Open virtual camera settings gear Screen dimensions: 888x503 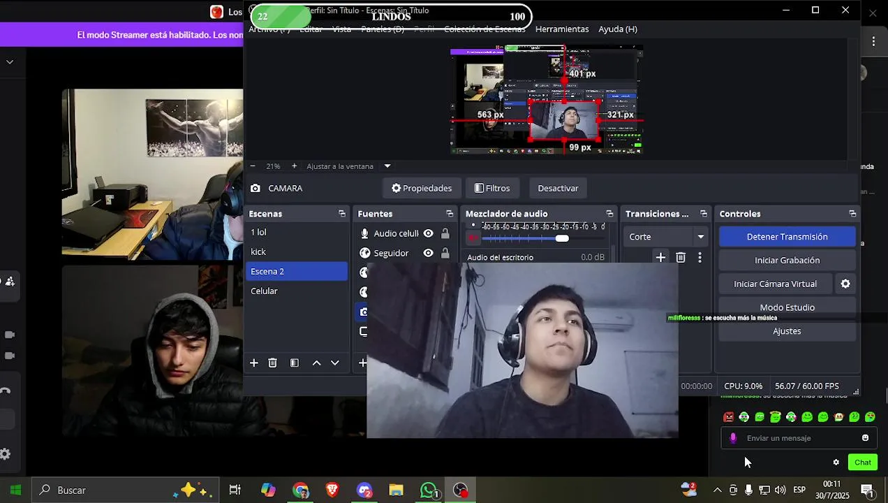point(845,284)
